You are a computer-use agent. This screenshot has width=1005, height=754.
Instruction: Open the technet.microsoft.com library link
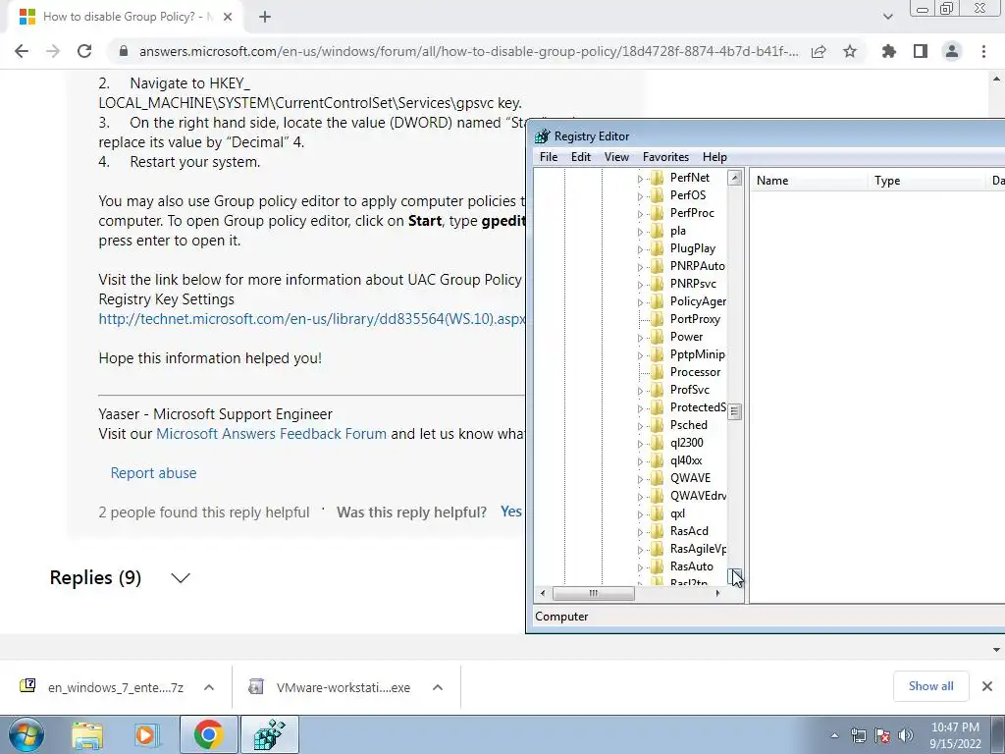[312, 319]
